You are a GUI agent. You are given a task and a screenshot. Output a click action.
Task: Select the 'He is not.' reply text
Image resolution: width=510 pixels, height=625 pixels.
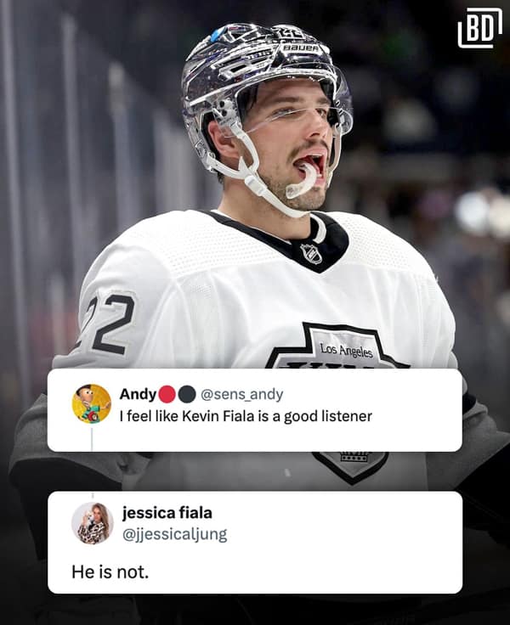click(x=110, y=572)
